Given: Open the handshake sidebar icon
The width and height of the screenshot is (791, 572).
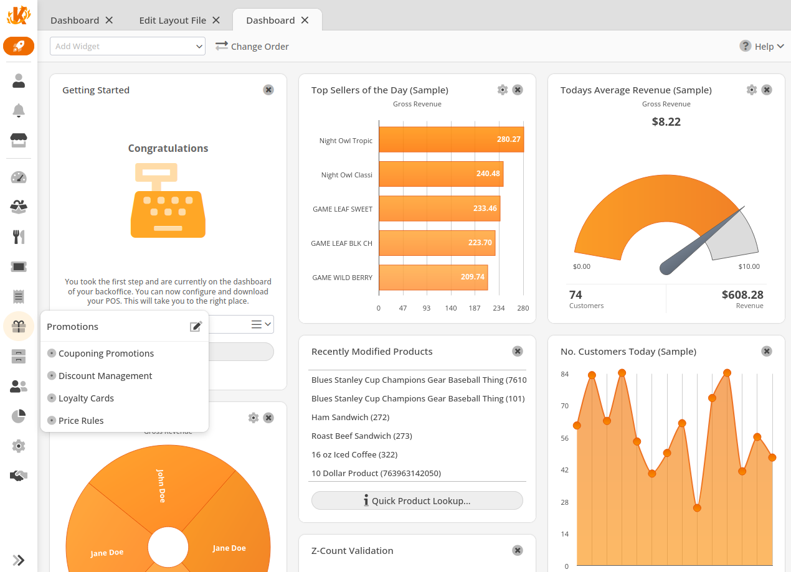Looking at the screenshot, I should (x=19, y=476).
